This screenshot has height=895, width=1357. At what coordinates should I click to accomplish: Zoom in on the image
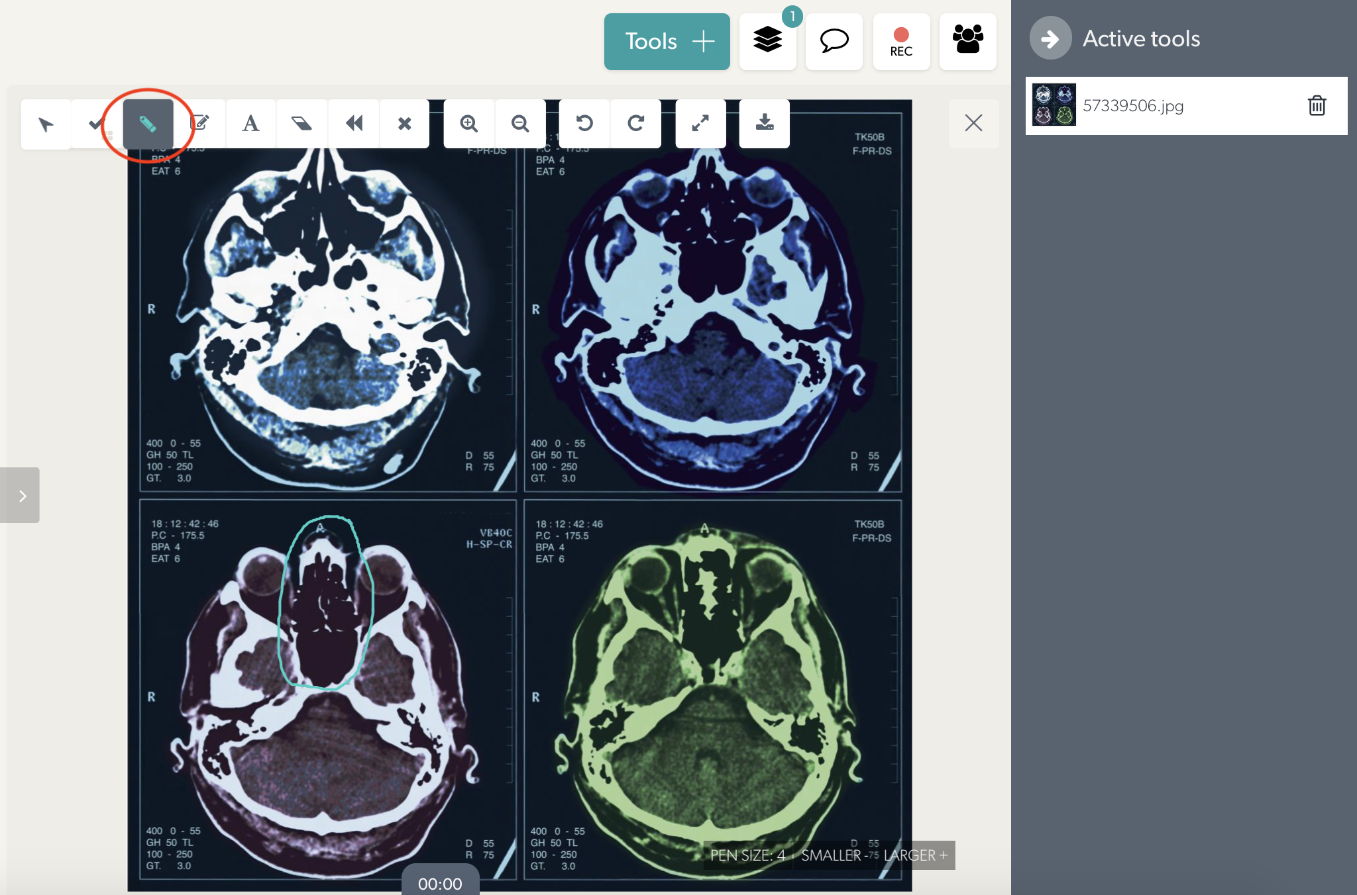click(469, 124)
